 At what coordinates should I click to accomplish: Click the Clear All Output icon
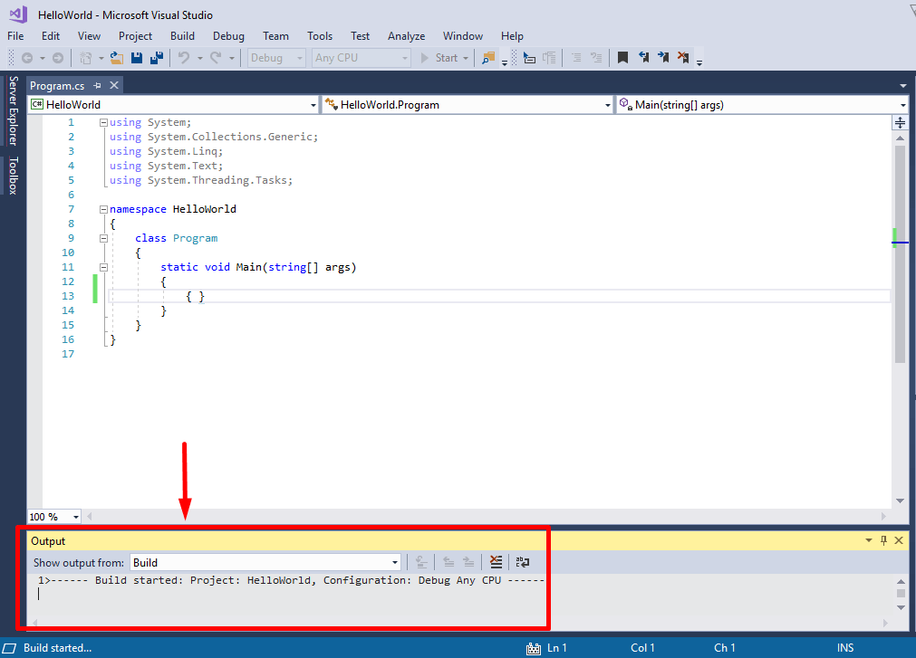(x=496, y=561)
